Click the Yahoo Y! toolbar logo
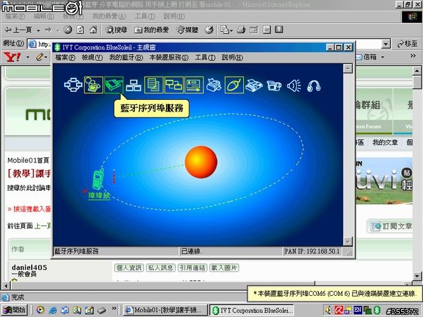This screenshot has width=423, height=317. click(13, 57)
